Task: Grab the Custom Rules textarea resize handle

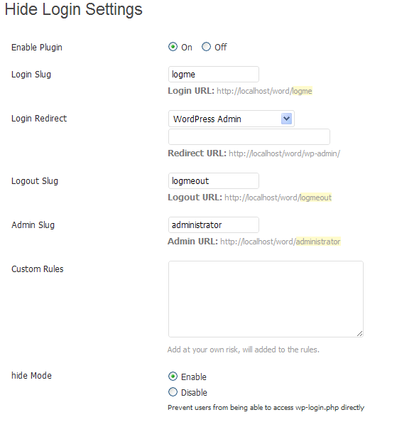Action: 360,334
